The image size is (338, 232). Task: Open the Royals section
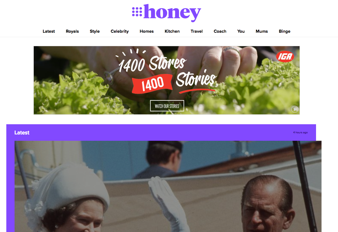point(72,31)
